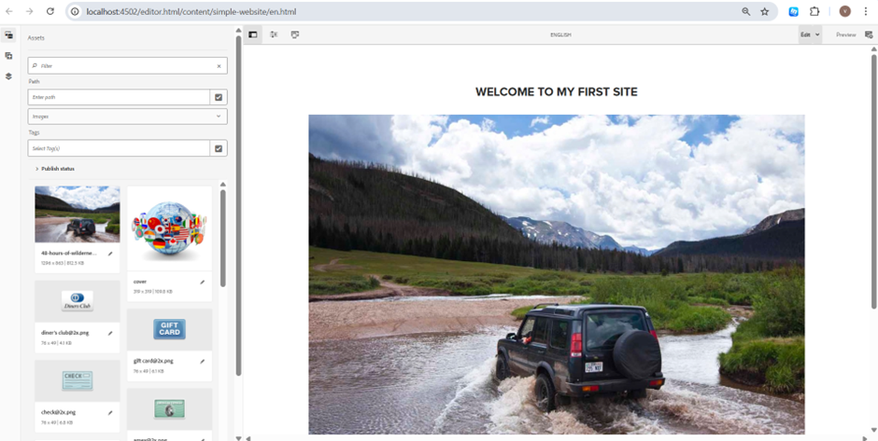Click the ENGLISH page title
Viewport: 878px width, 441px height.
click(x=560, y=34)
